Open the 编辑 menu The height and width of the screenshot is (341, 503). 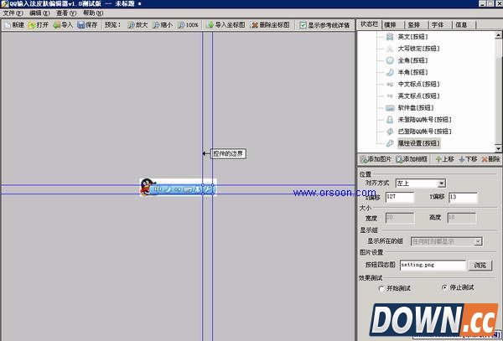[39, 13]
